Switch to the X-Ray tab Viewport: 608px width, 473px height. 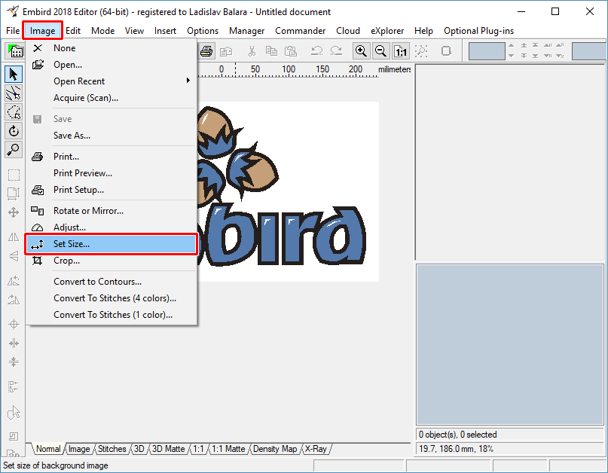click(x=316, y=449)
